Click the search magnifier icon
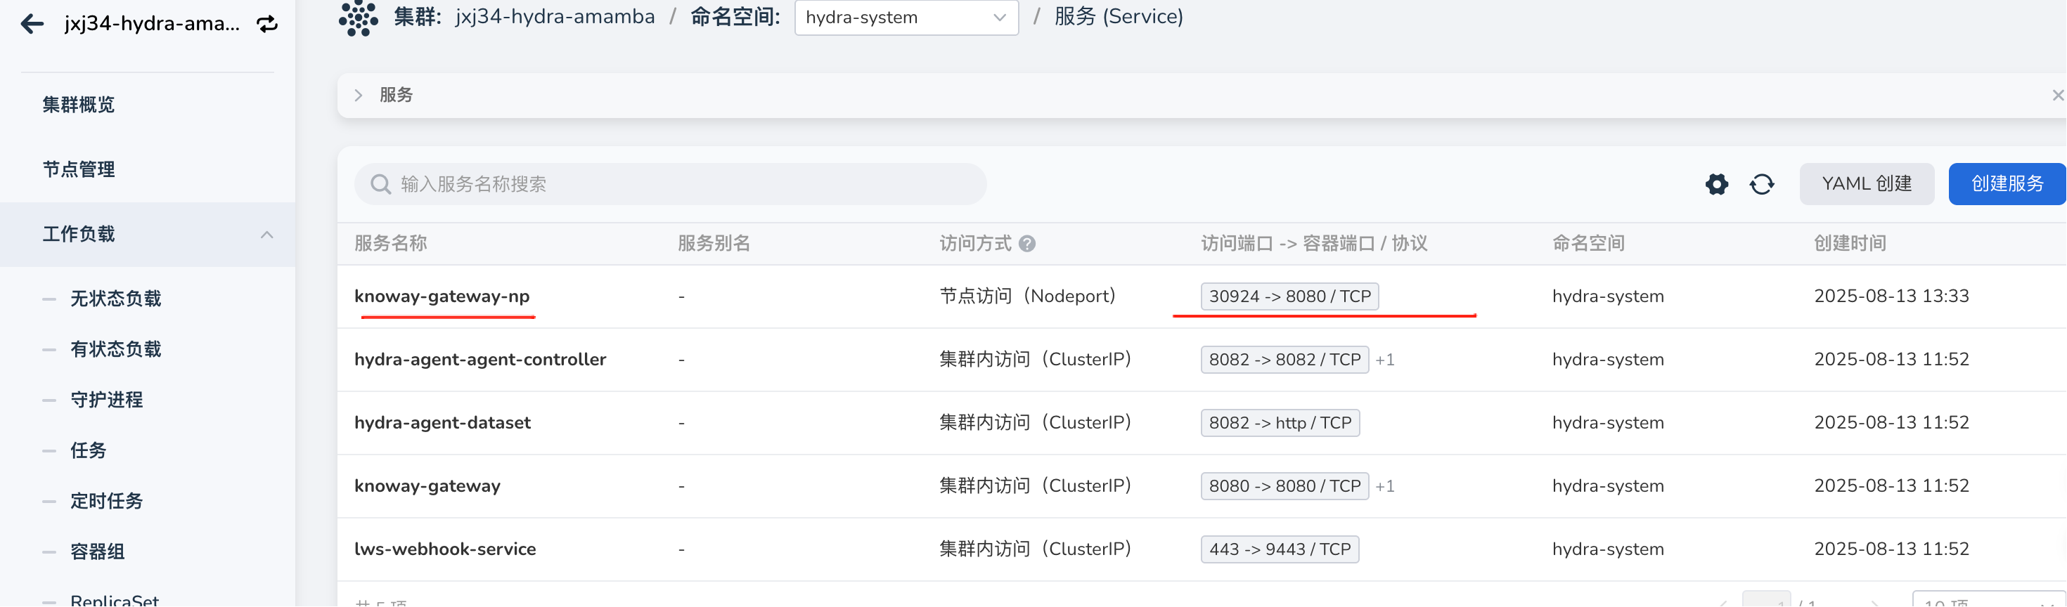Image resolution: width=2067 pixels, height=607 pixels. click(x=380, y=185)
